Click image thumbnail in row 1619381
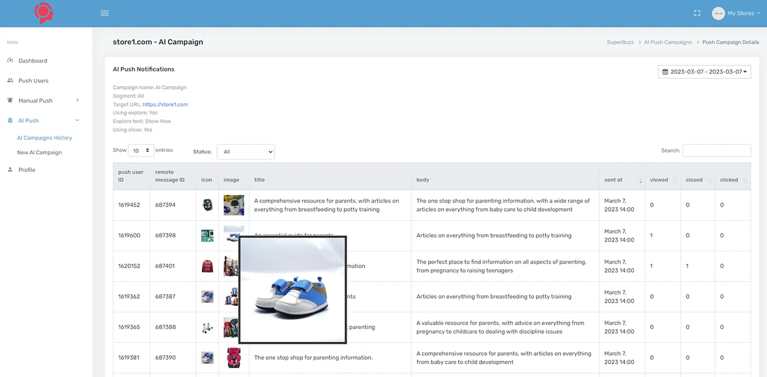Screen dimensions: 767x377 [x=234, y=357]
